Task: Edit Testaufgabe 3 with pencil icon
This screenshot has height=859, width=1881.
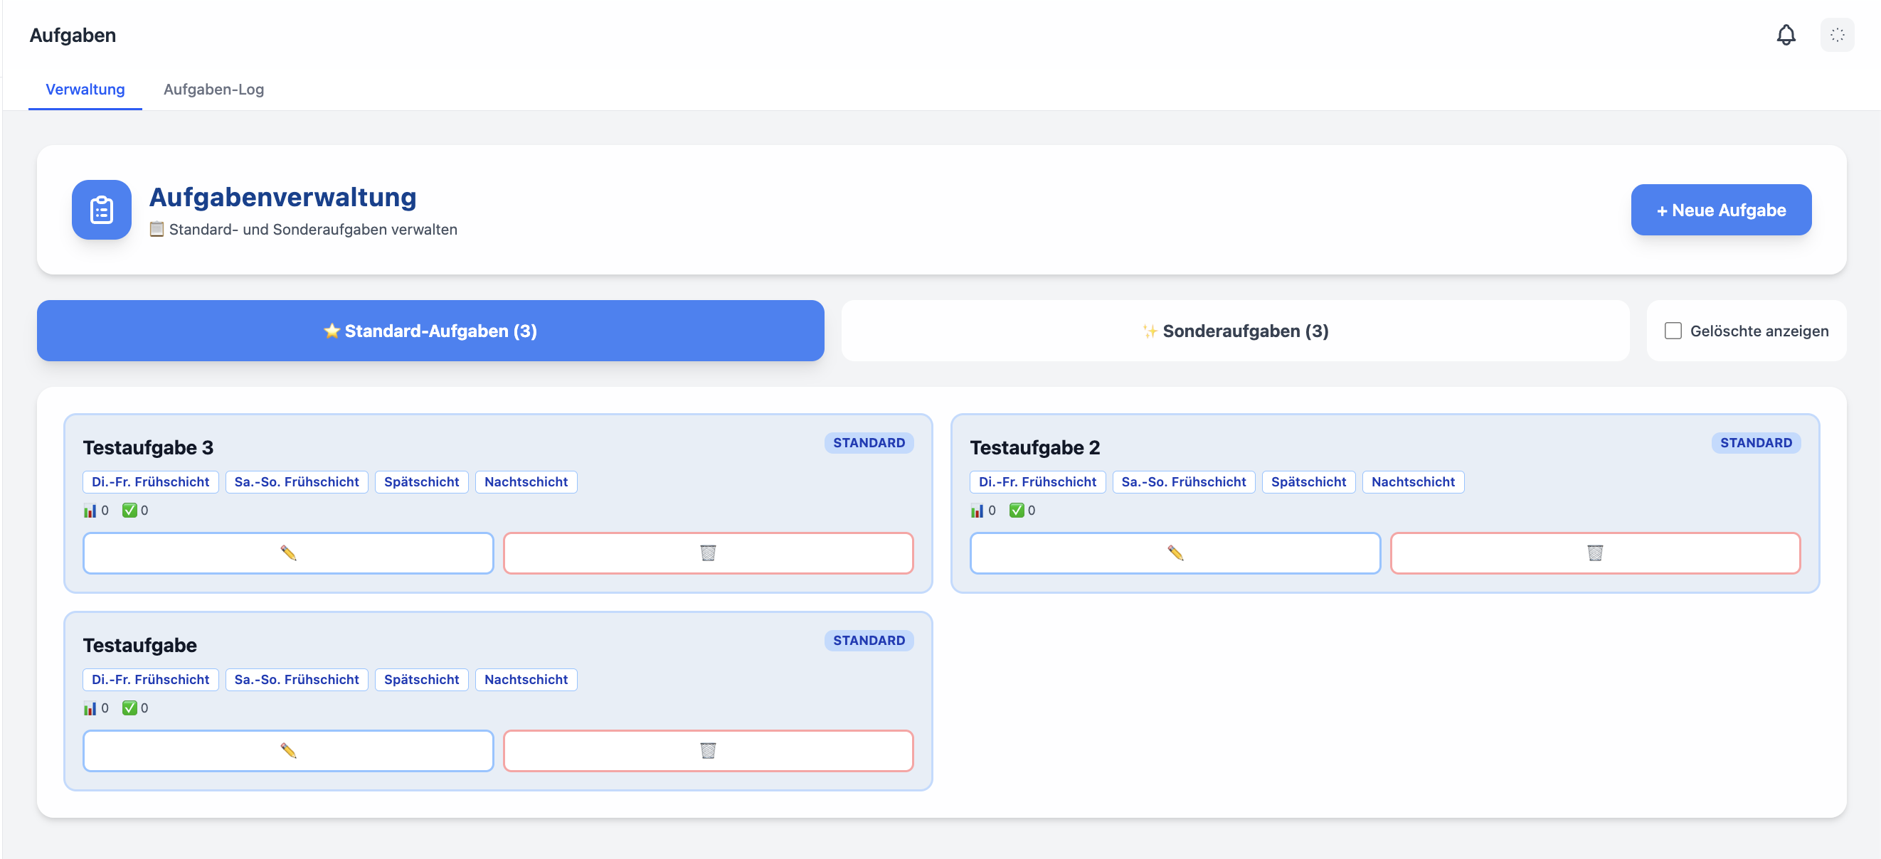Action: point(287,553)
